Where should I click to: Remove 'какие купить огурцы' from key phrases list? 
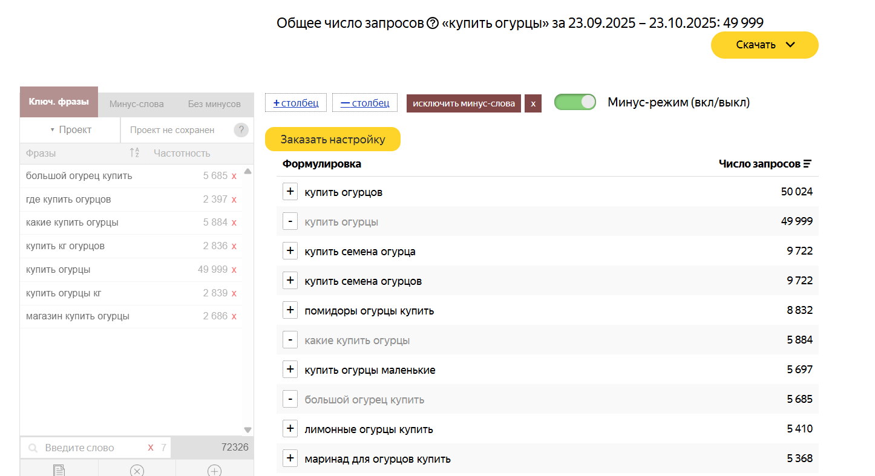pyautogui.click(x=234, y=223)
